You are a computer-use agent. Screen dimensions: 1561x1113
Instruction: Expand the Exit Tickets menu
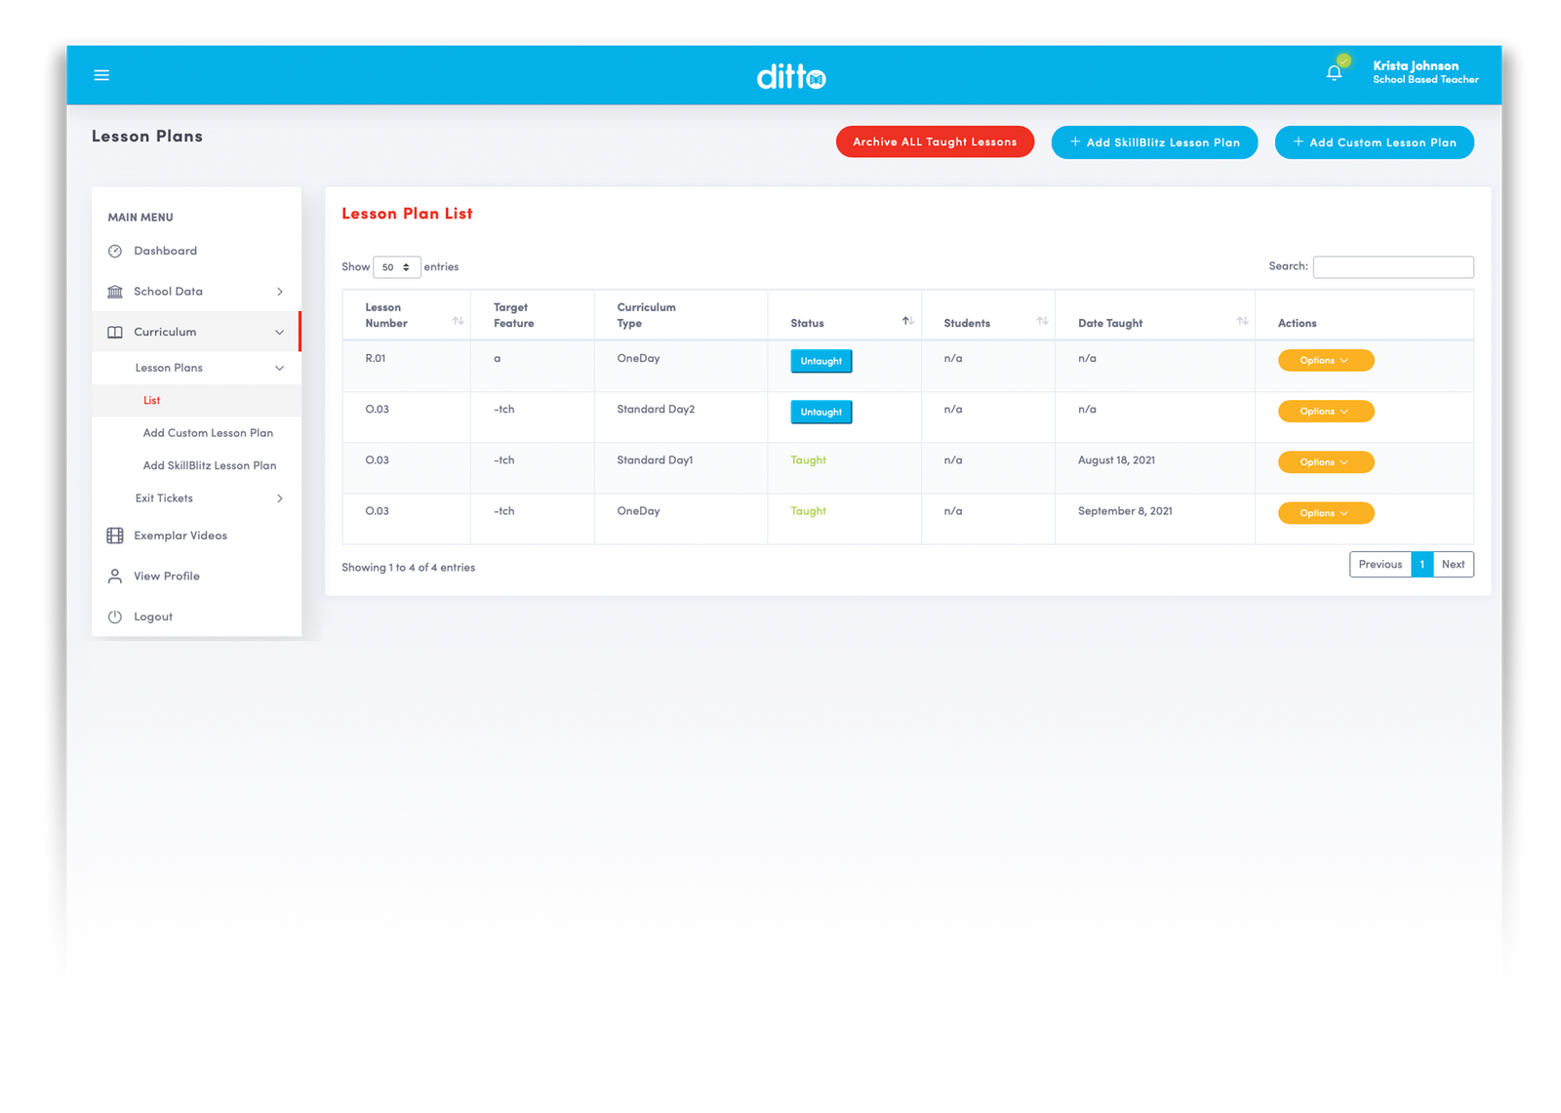tap(281, 498)
